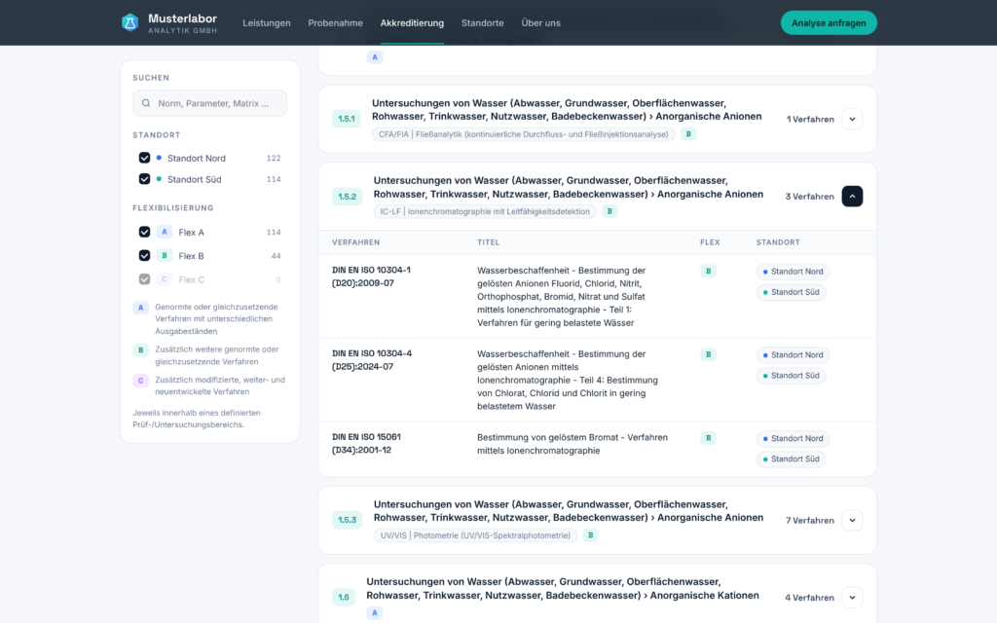Viewport: 997px width, 623px height.
Task: Click the VERFAHREN column header
Action: tap(355, 242)
